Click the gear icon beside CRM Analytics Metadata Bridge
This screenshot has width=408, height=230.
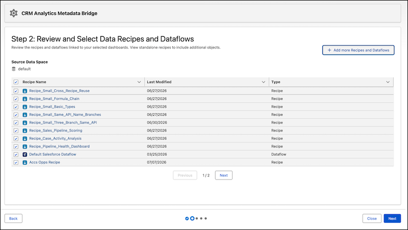[14, 13]
